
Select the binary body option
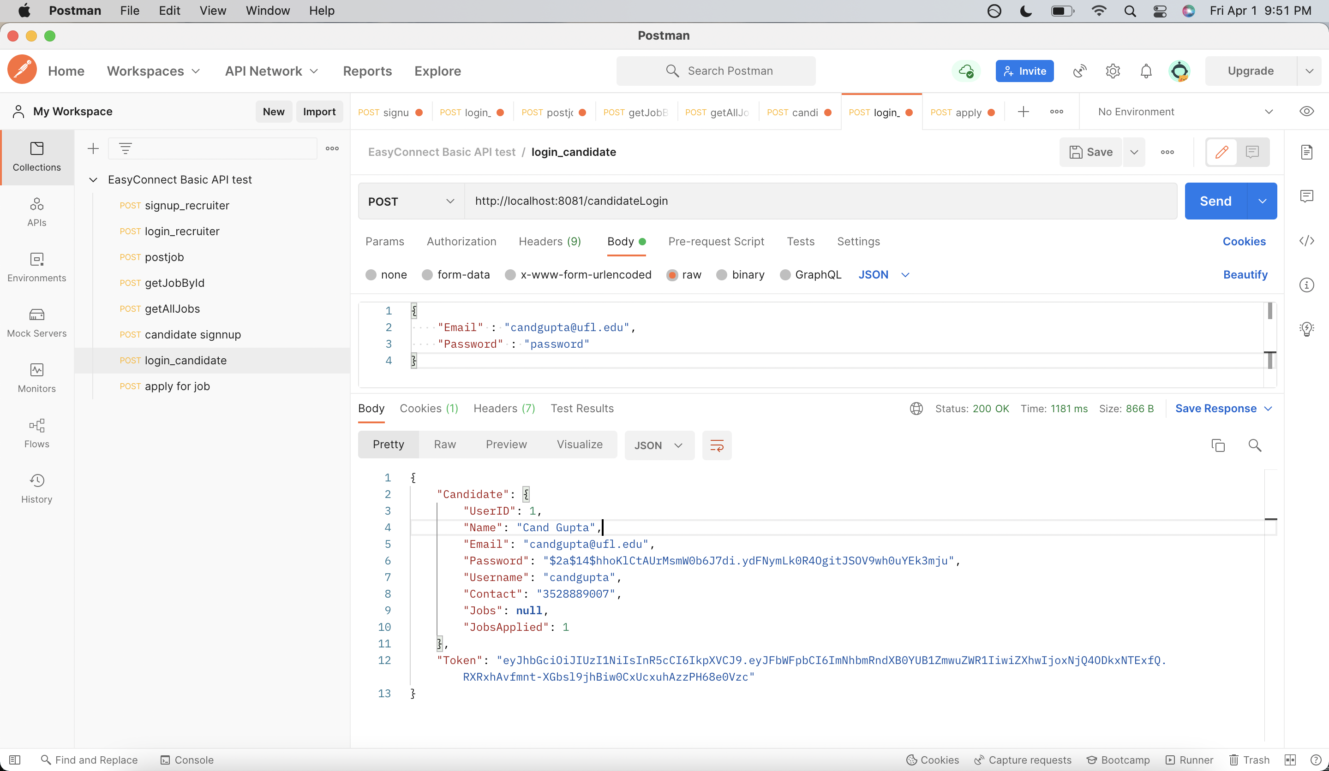pyautogui.click(x=721, y=274)
